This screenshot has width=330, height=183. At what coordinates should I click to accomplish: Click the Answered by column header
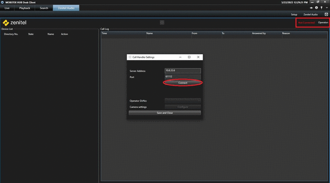(x=266, y=33)
